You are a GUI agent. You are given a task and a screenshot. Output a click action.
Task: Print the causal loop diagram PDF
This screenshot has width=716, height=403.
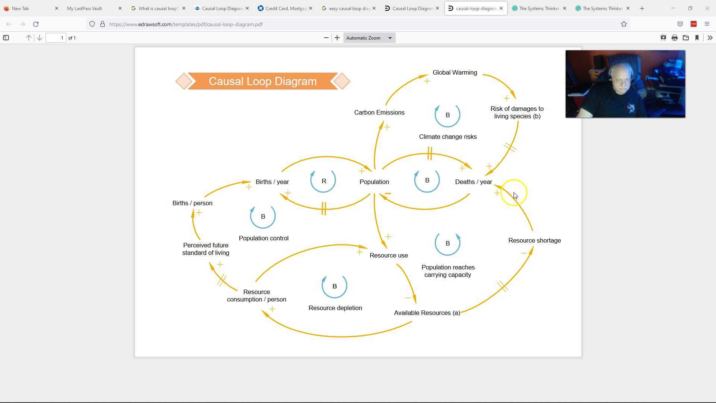pyautogui.click(x=675, y=38)
